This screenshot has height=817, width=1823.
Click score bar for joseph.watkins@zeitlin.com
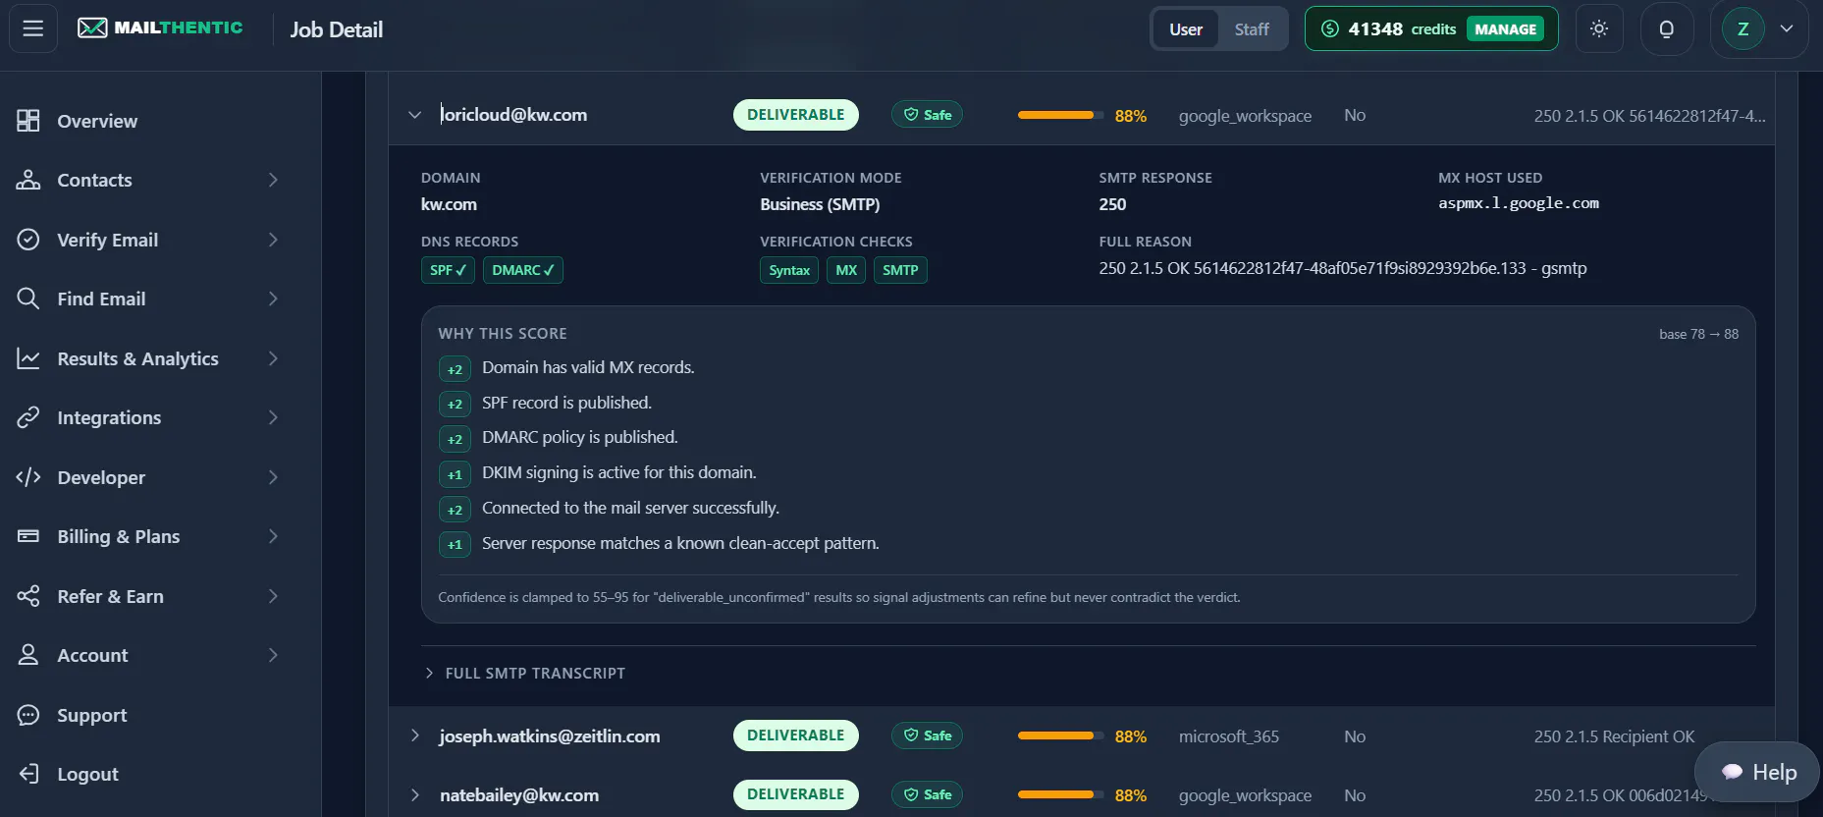pos(1060,735)
